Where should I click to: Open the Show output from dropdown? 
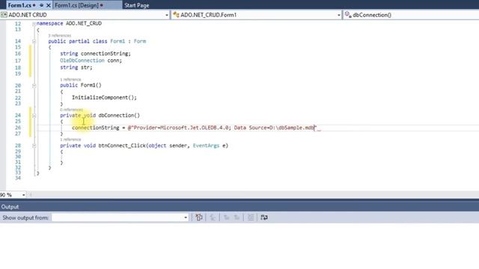120,217
